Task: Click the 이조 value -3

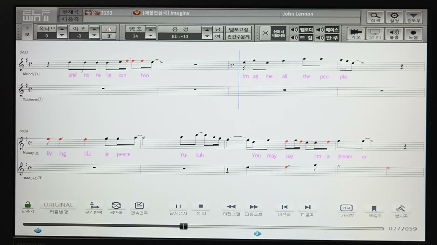Action: click(79, 36)
